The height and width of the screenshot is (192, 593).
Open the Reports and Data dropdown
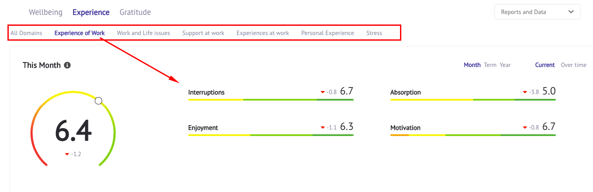[x=537, y=12]
